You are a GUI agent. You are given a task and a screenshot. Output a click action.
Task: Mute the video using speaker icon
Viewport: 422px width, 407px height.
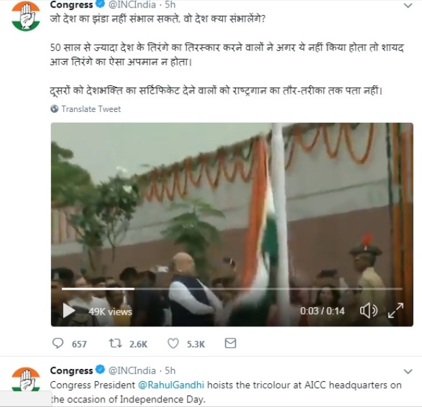369,311
